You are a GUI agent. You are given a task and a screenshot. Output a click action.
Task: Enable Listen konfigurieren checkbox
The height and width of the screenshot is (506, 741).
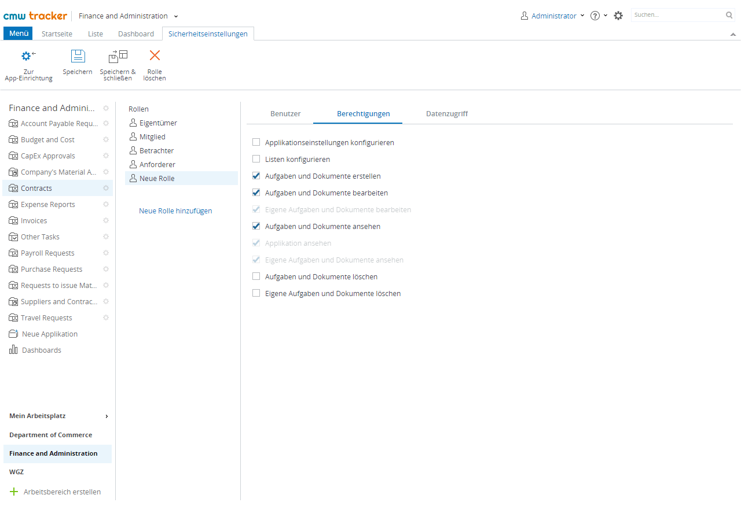click(x=256, y=159)
